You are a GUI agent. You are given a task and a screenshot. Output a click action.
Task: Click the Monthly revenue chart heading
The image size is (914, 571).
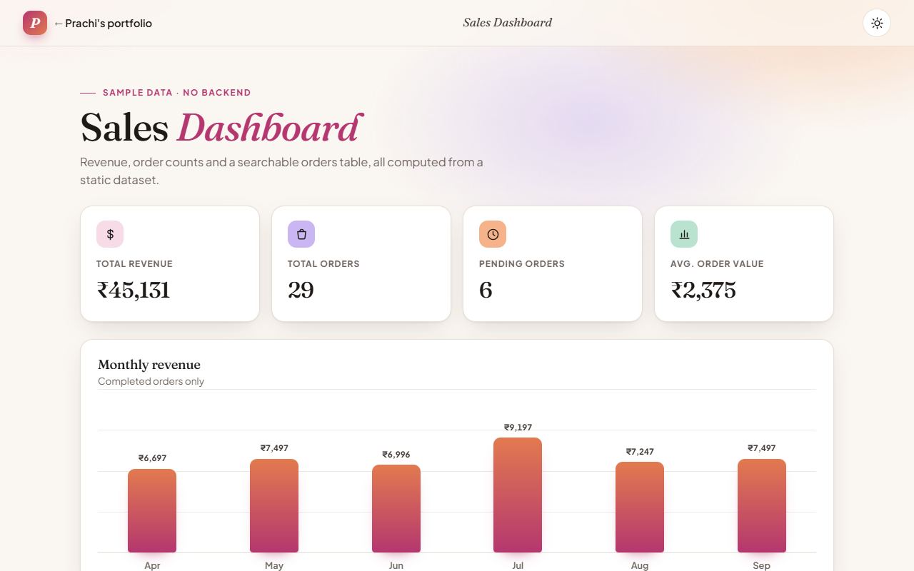tap(149, 365)
